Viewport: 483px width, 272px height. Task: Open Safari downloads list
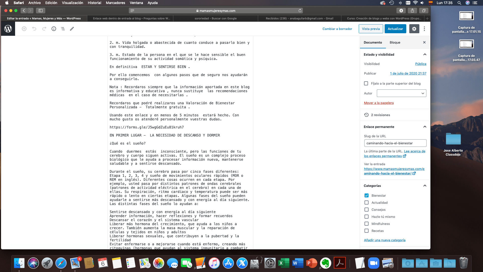click(401, 11)
